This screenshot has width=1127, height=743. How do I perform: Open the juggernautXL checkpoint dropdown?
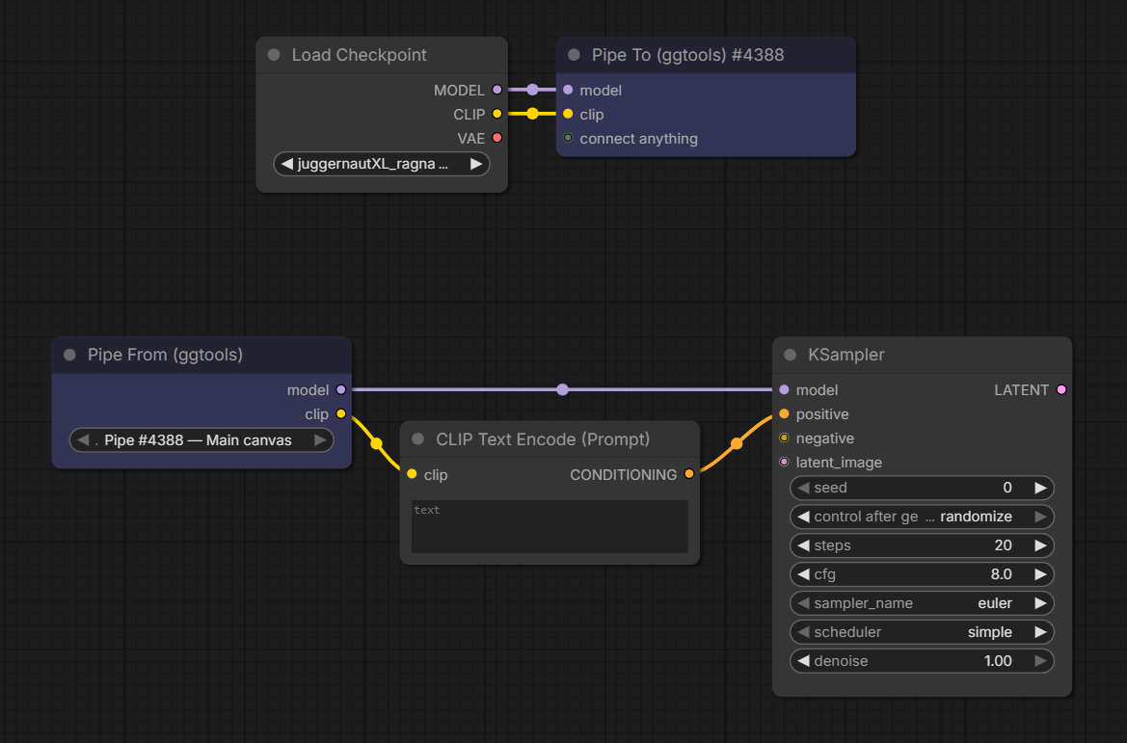click(382, 164)
